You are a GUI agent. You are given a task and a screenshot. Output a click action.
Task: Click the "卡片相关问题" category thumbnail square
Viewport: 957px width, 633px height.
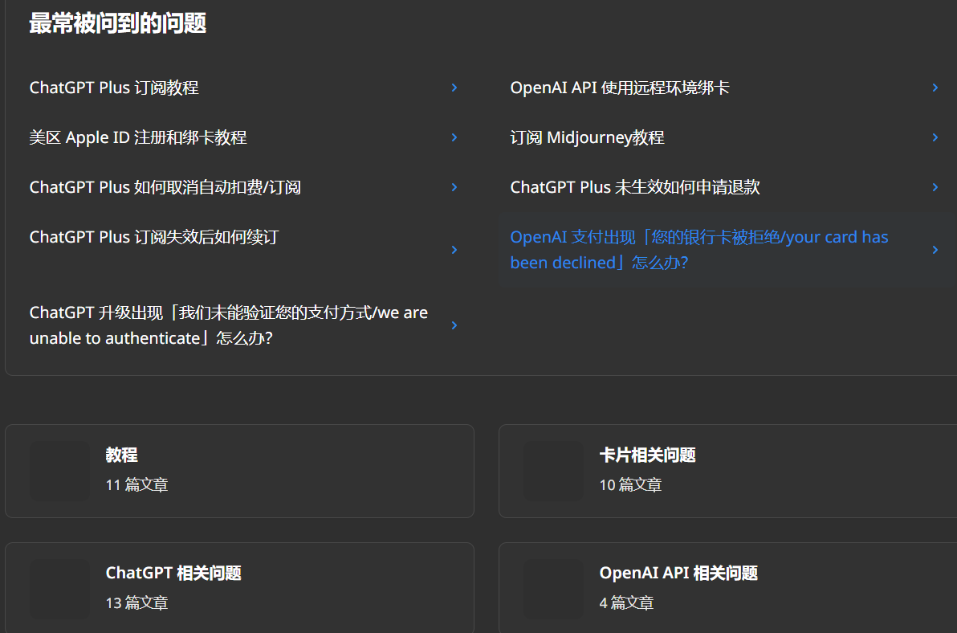coord(554,472)
